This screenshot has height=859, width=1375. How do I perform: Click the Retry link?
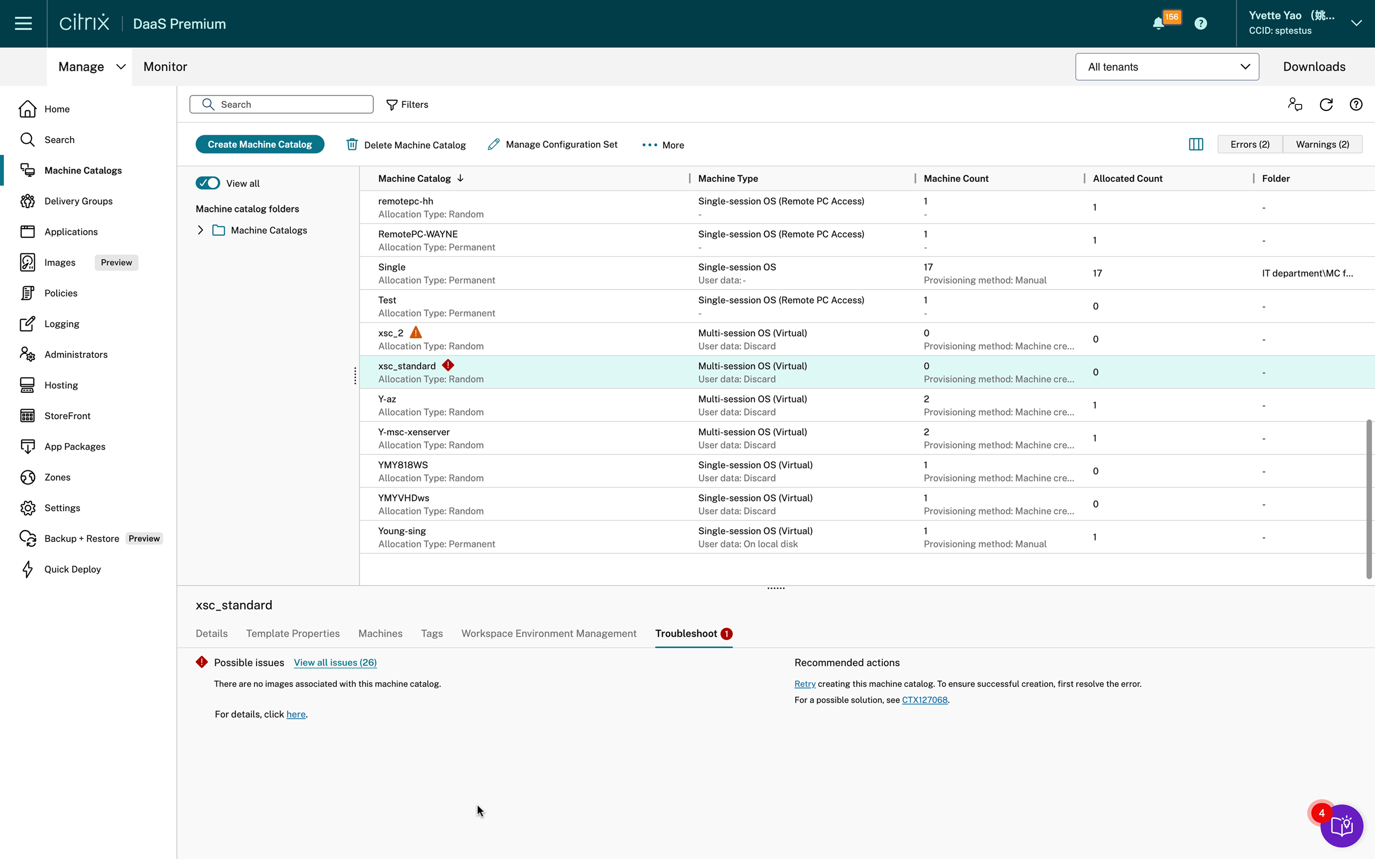[x=804, y=684]
